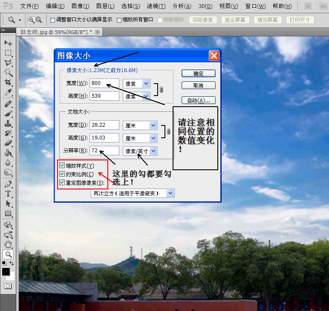Select the Zoom tool in toolbox
Image resolution: width=329 pixels, height=311 pixels.
coord(8,254)
